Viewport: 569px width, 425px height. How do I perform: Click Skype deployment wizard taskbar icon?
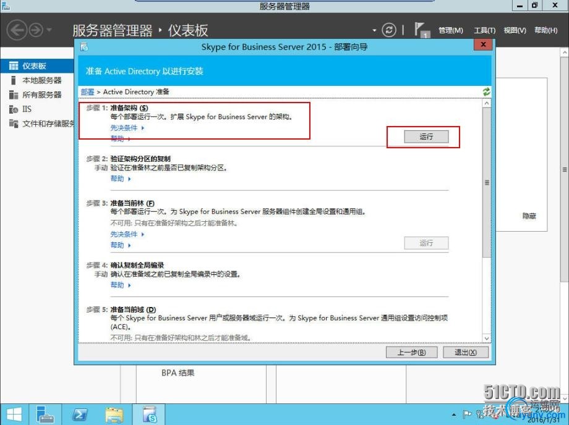(149, 414)
